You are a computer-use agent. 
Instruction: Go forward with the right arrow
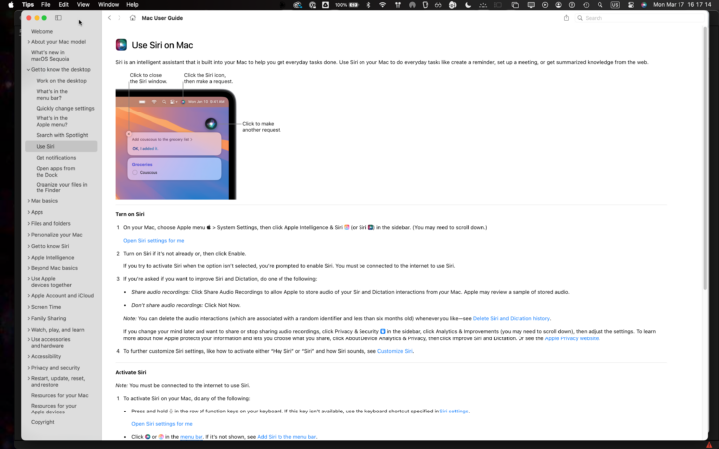tap(120, 18)
